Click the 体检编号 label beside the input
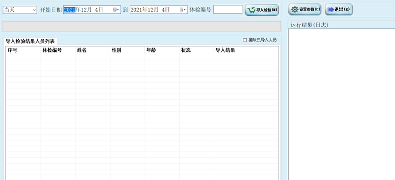The height and width of the screenshot is (180, 395). click(x=200, y=10)
